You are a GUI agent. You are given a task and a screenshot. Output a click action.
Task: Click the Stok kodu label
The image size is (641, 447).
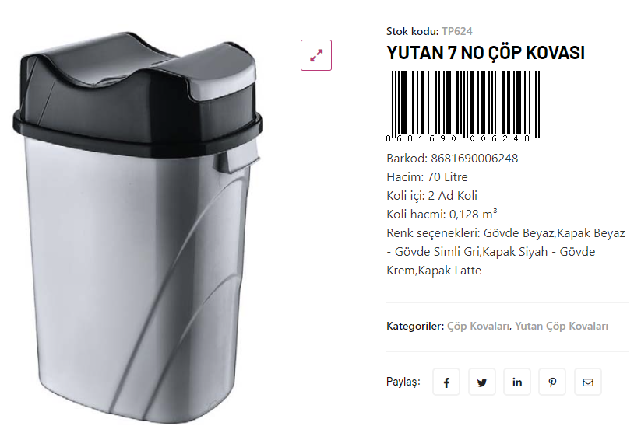412,31
